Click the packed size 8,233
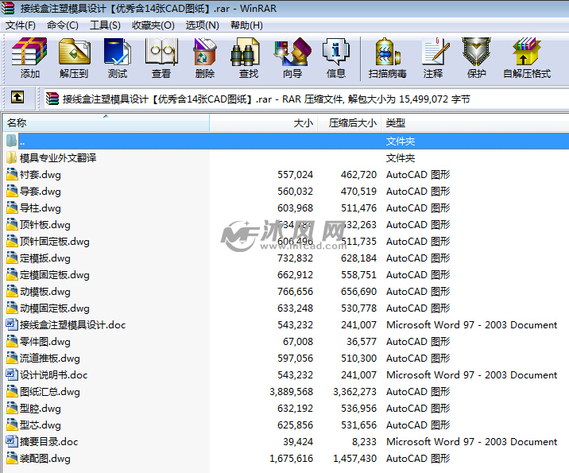Screen dimensions: 569x473 [364, 442]
